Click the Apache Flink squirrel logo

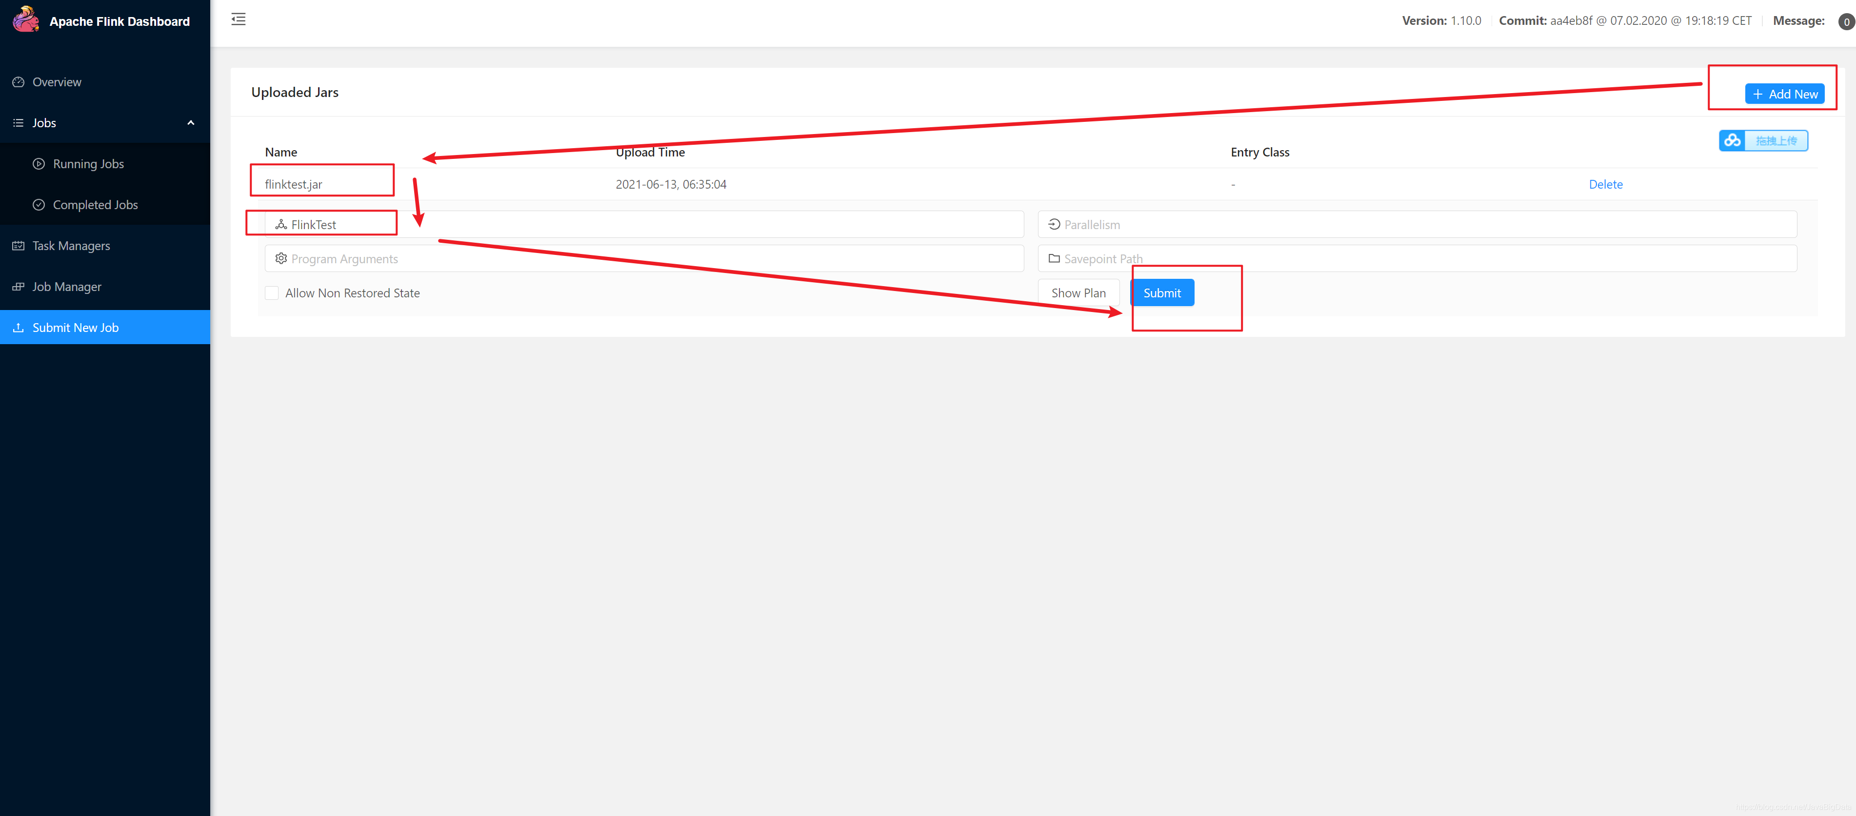tap(26, 19)
